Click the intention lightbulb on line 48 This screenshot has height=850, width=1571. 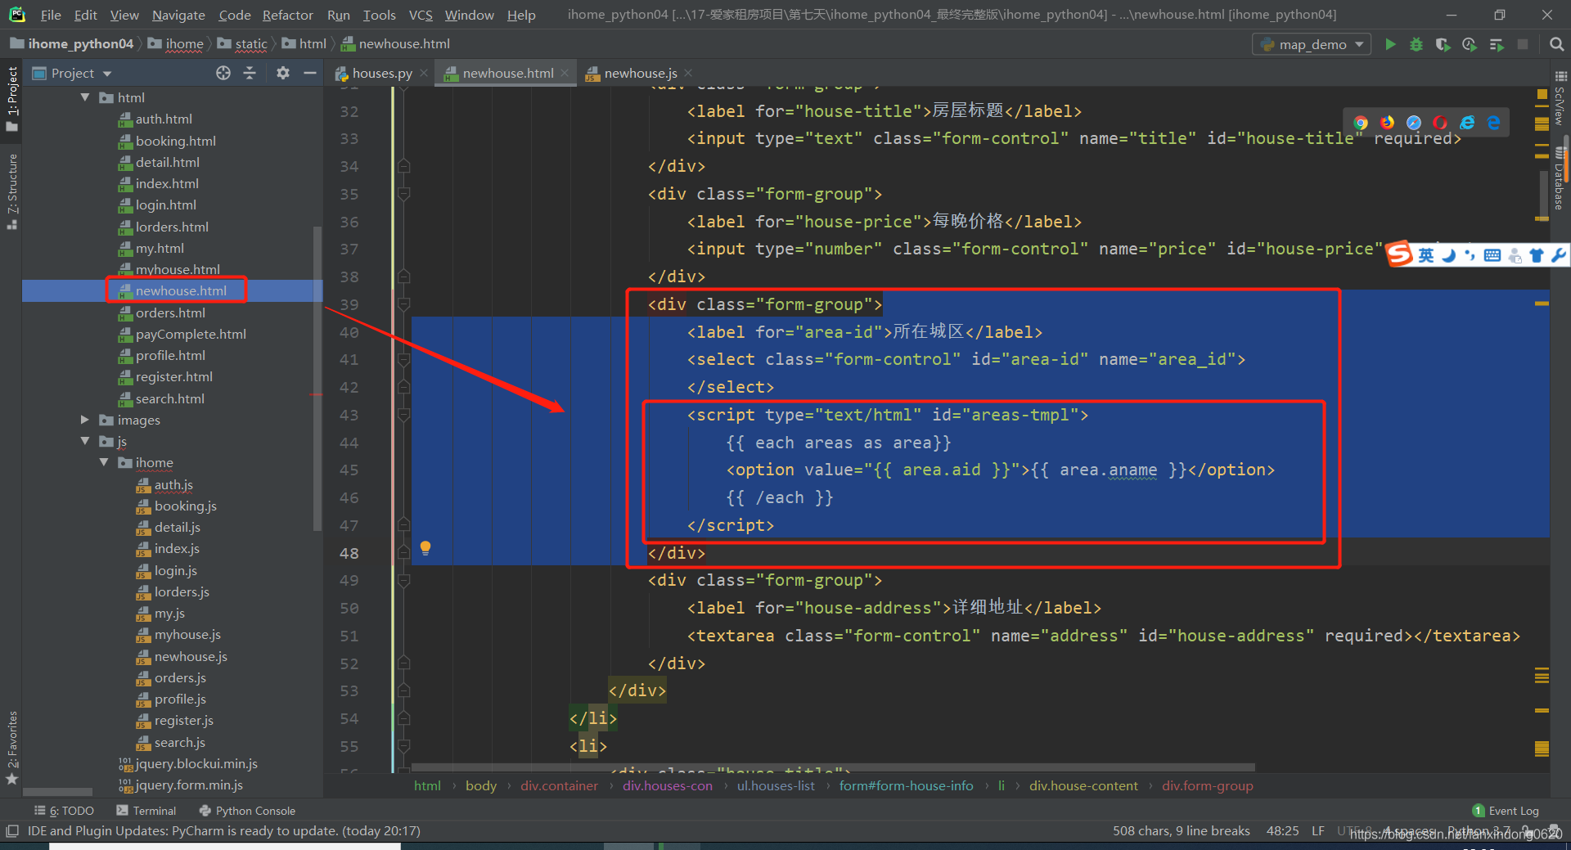pyautogui.click(x=425, y=548)
